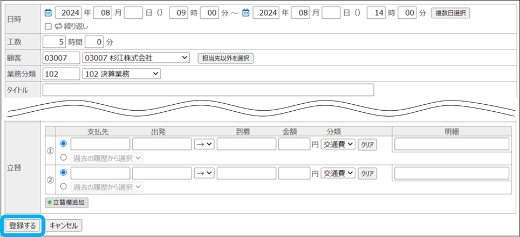Select row ② past history radio button
520x237 pixels.
[64, 186]
